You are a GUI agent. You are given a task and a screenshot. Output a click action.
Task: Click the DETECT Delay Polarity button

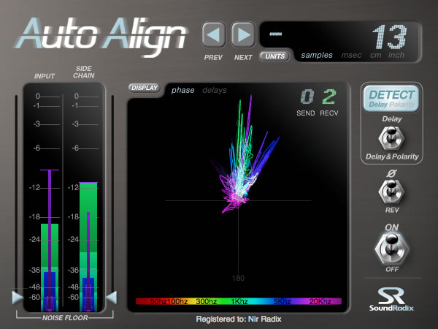pyautogui.click(x=391, y=99)
